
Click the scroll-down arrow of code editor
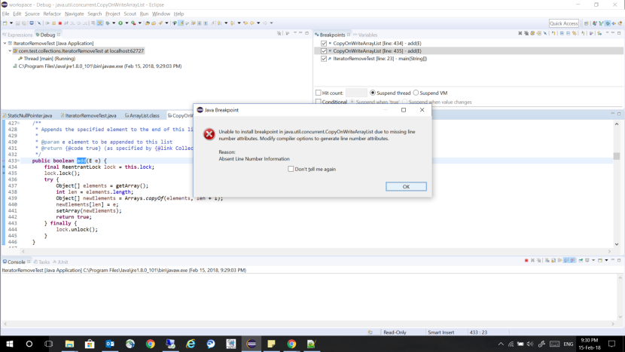pyautogui.click(x=617, y=244)
